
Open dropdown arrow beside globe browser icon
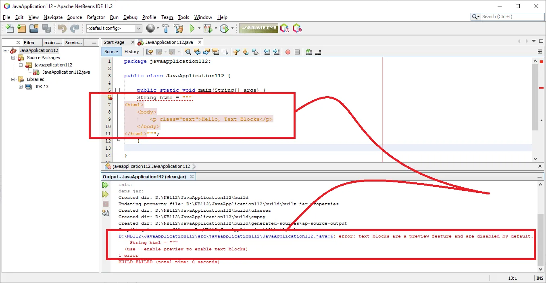click(x=158, y=28)
